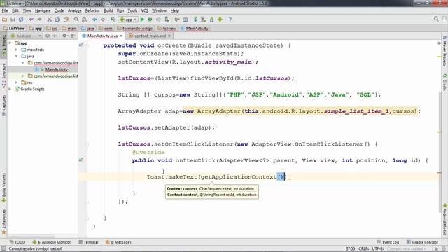
Task: Open the AVD Manager icon
Action: 204,20
